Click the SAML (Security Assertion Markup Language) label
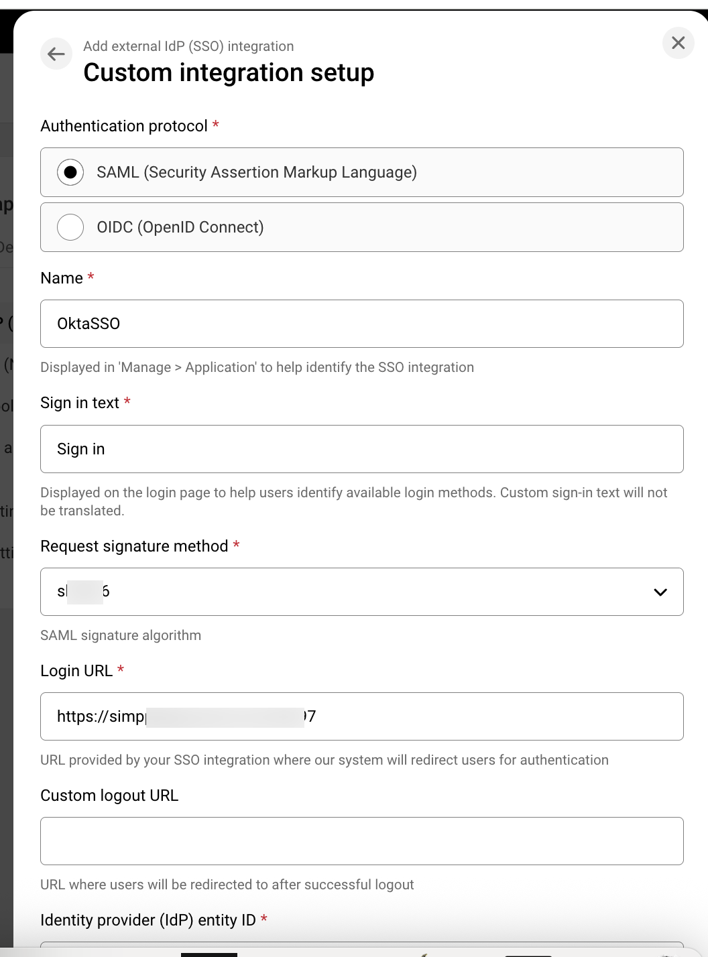708x957 pixels. click(256, 172)
